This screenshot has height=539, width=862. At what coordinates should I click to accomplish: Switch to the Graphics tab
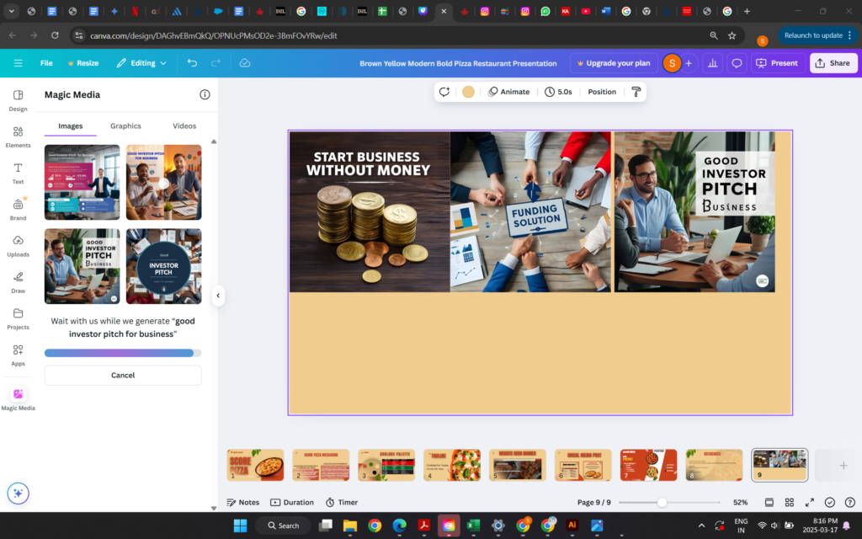(125, 126)
